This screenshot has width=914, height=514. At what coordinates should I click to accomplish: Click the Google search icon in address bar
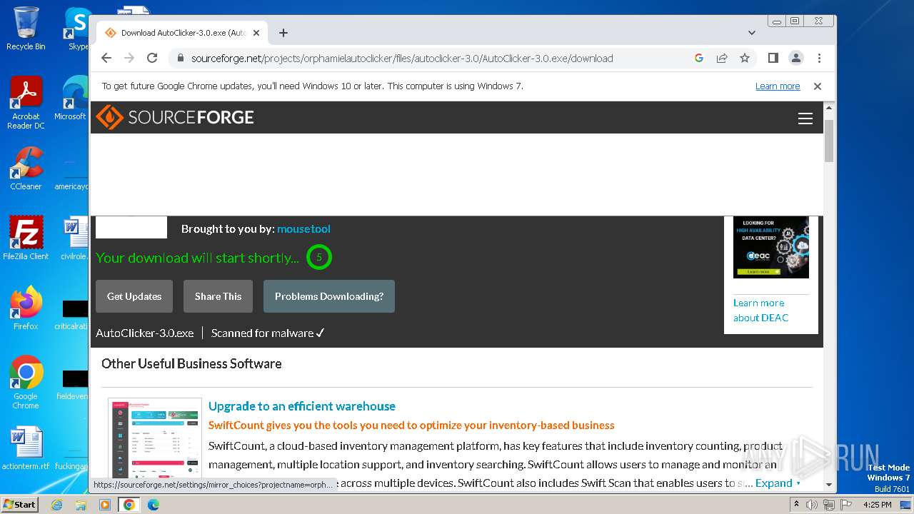[699, 58]
